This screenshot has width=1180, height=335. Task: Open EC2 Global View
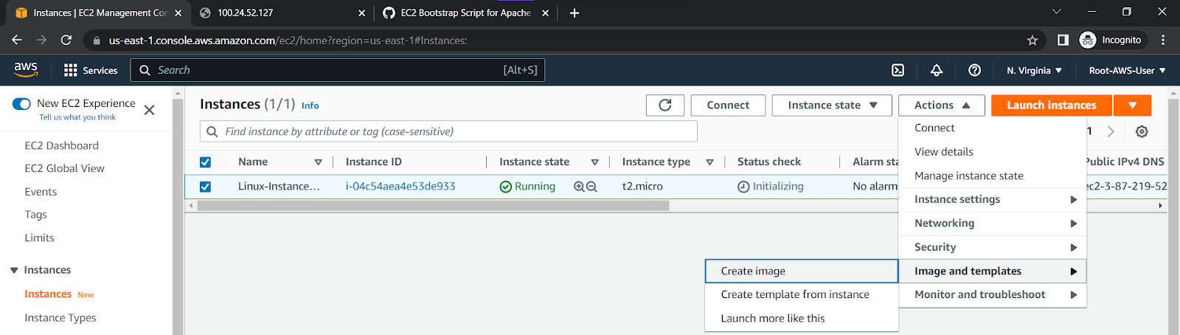[x=64, y=168]
